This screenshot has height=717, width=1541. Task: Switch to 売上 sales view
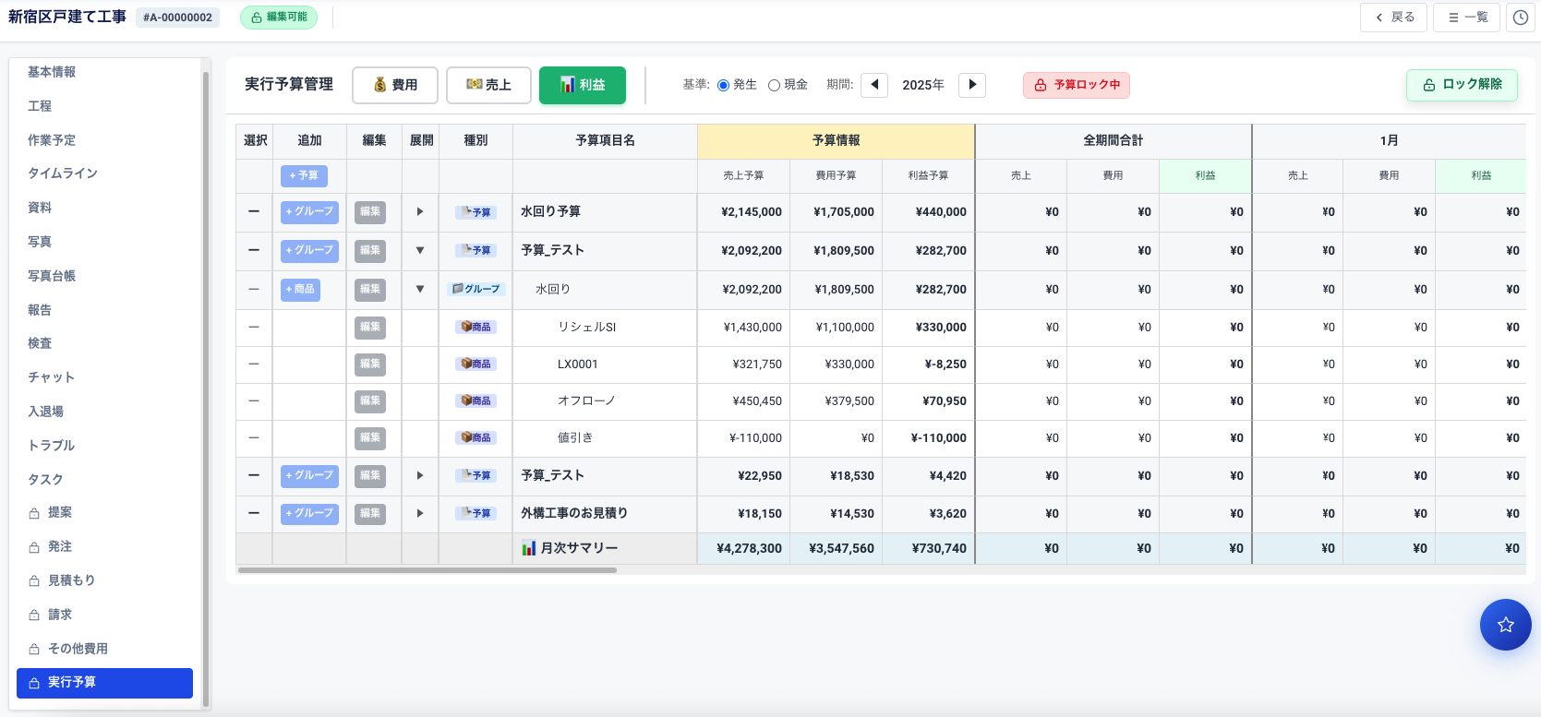coord(488,85)
